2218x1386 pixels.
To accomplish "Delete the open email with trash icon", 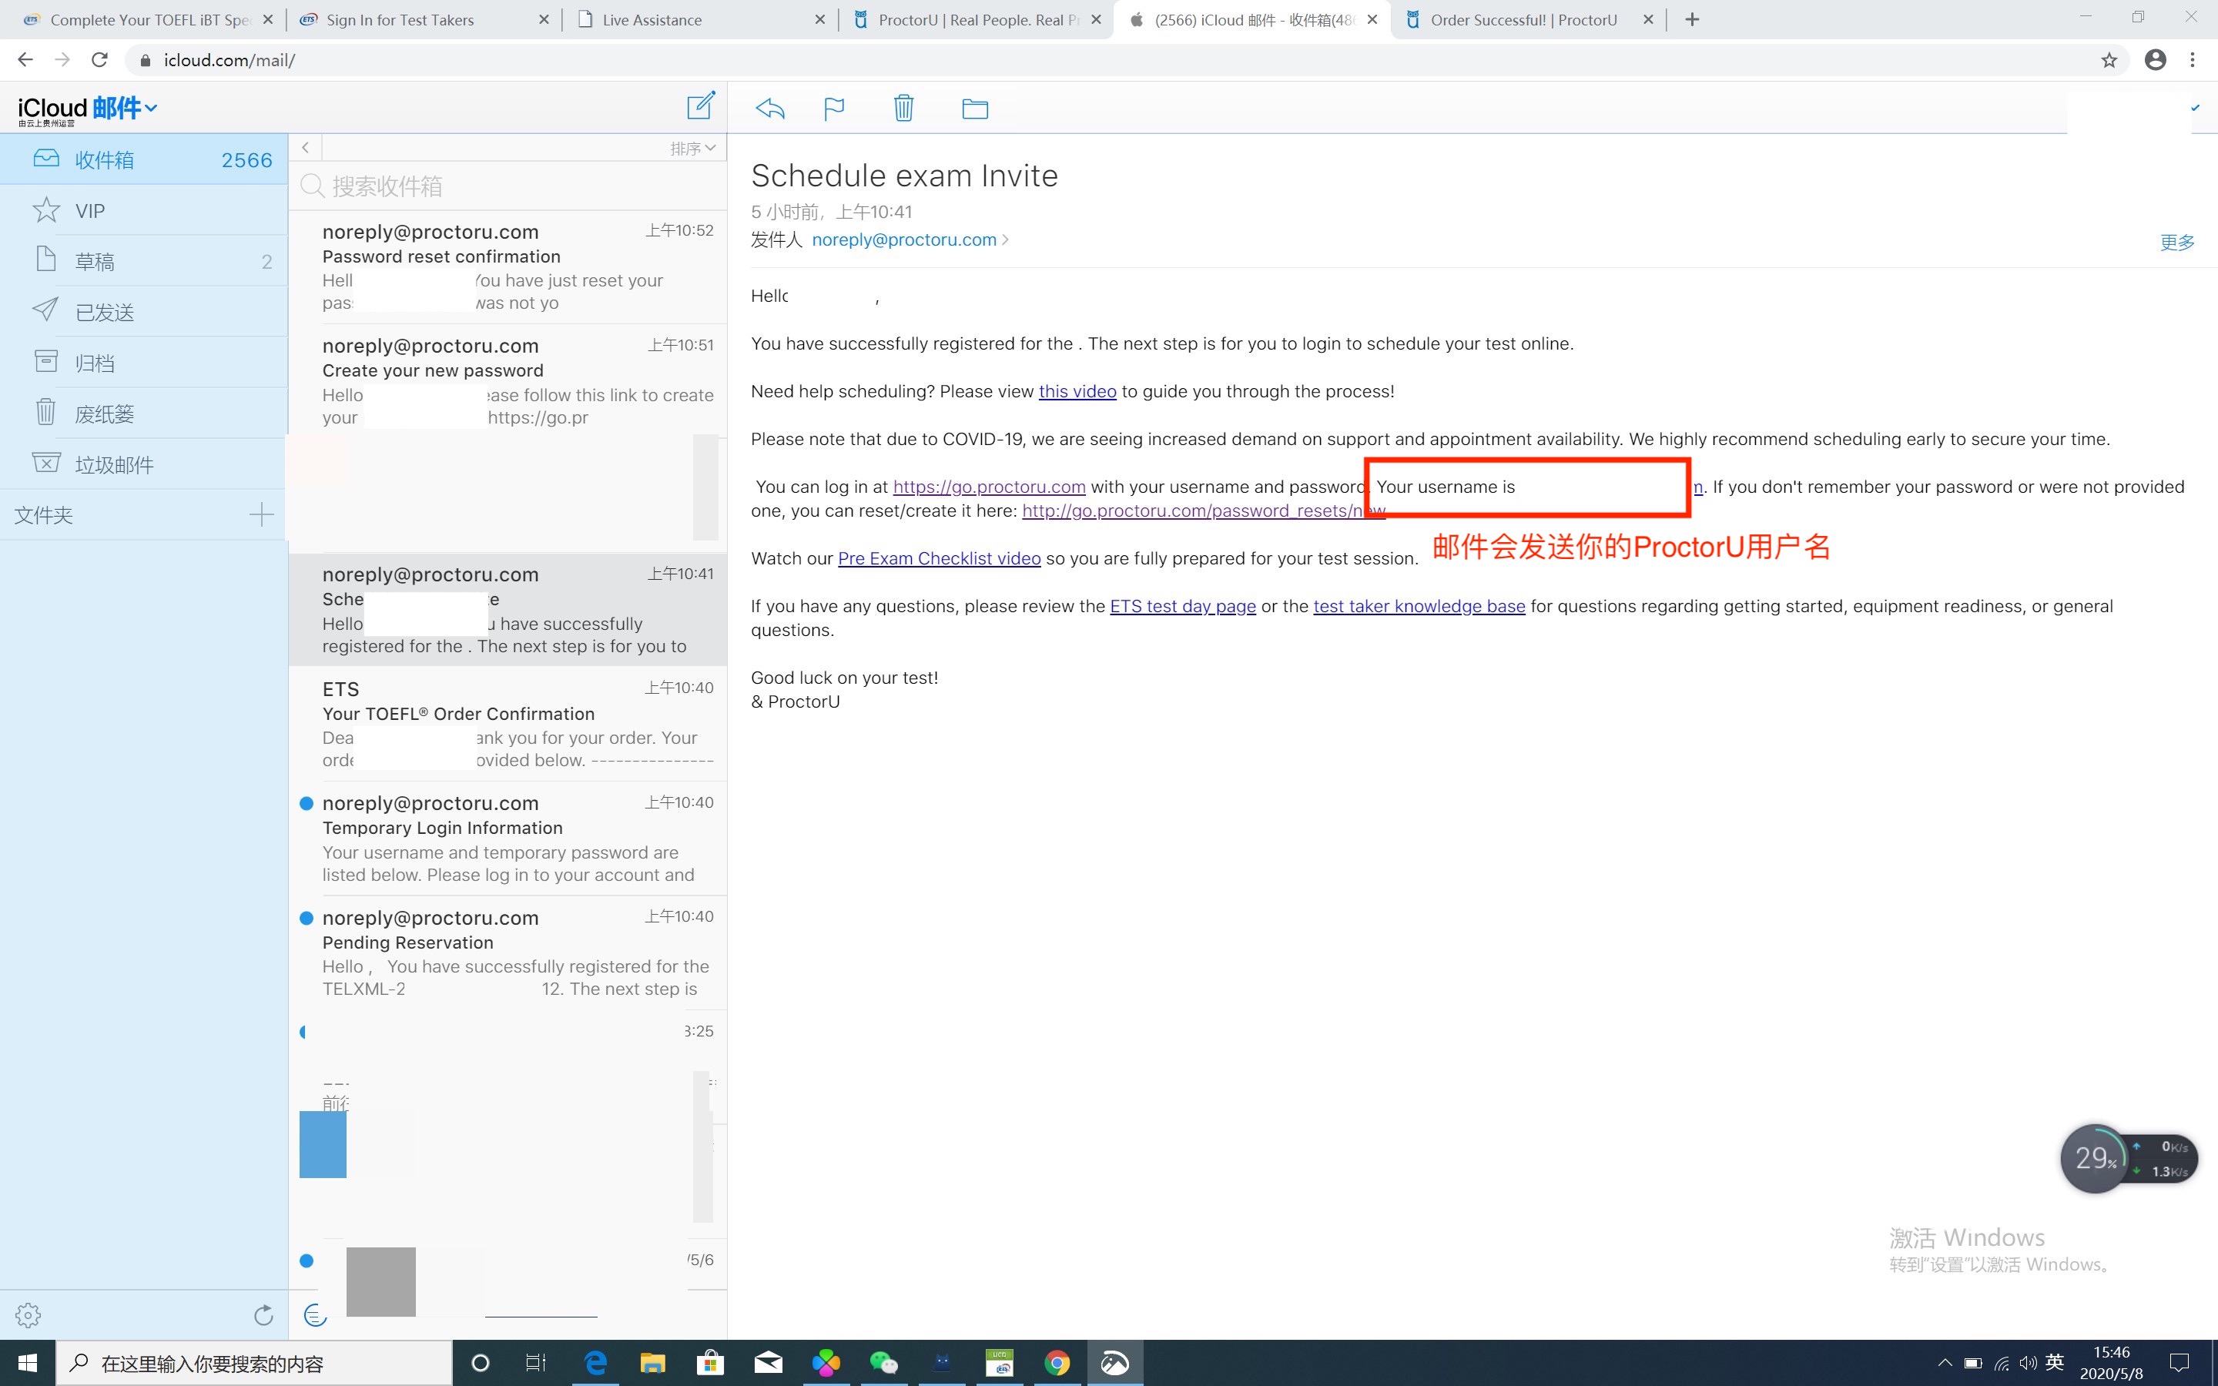I will tap(903, 108).
